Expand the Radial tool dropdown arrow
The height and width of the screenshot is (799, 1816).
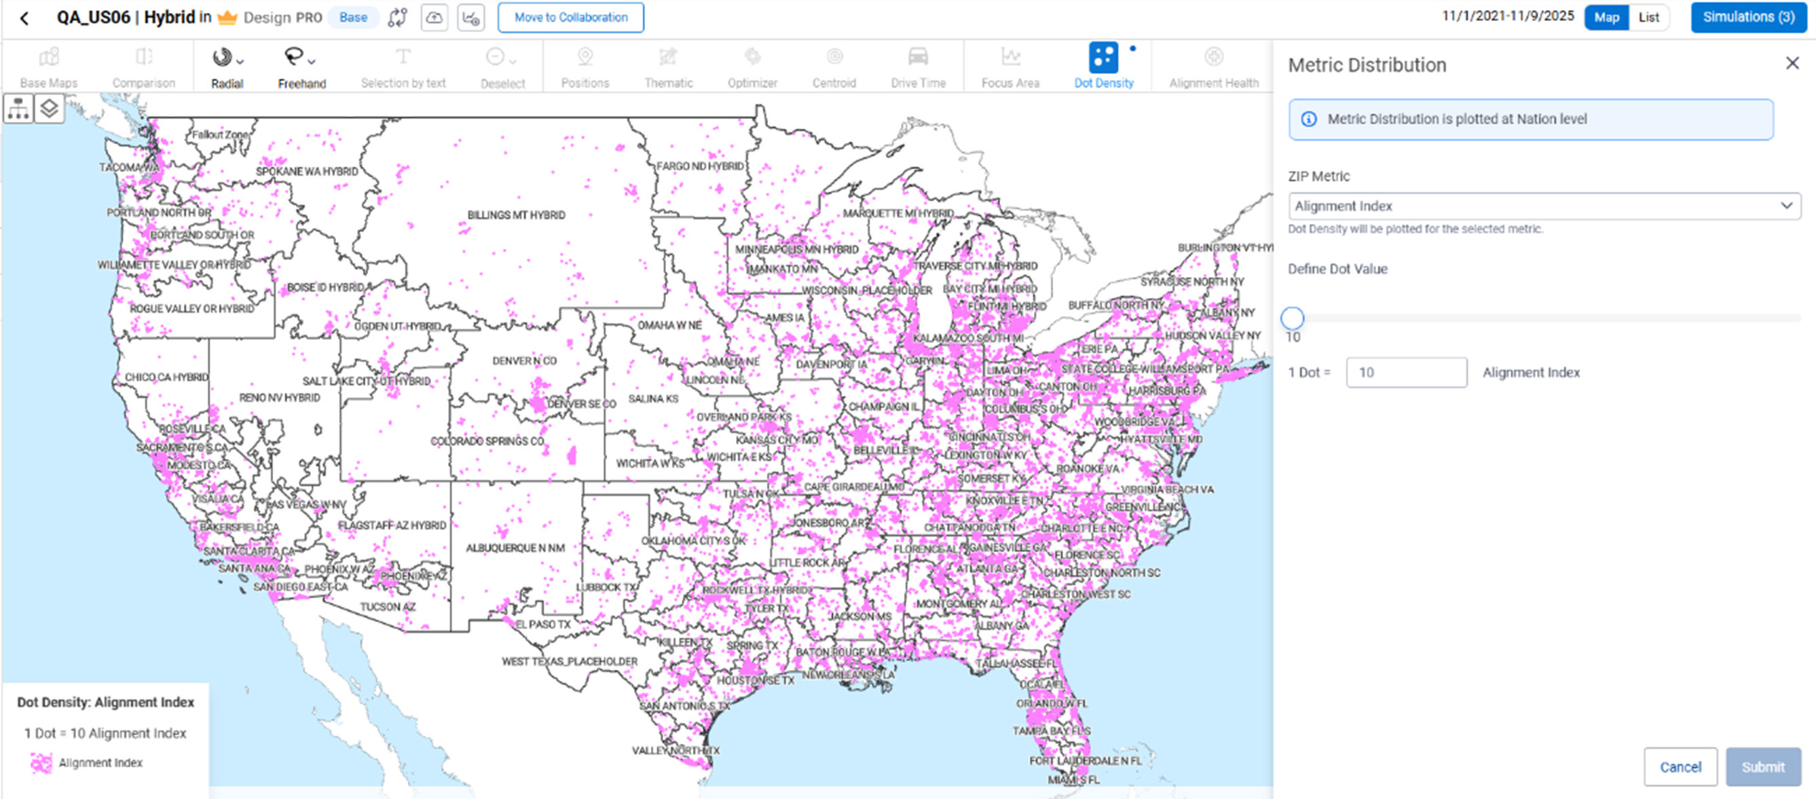[240, 60]
